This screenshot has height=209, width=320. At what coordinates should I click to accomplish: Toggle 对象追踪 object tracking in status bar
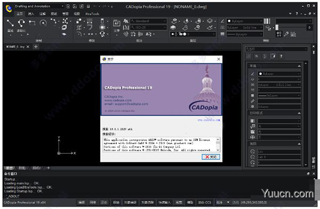pyautogui.click(x=147, y=202)
